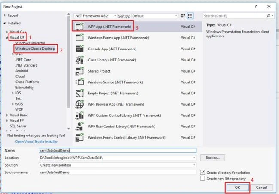Click the tree scrollbar down arrow

pyautogui.click(x=69, y=128)
